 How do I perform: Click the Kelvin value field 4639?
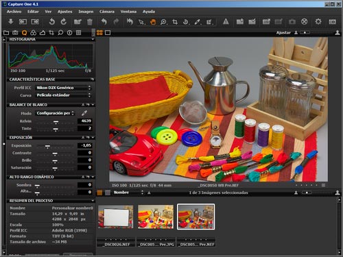click(85, 121)
